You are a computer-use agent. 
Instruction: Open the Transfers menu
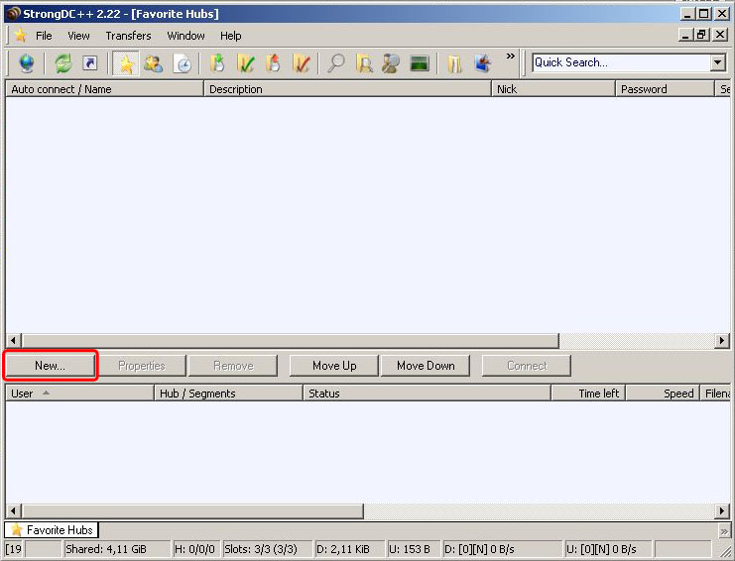tap(128, 36)
